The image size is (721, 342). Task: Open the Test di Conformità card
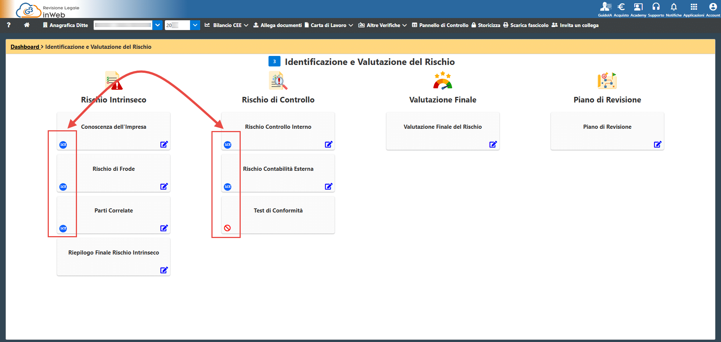pos(278,215)
